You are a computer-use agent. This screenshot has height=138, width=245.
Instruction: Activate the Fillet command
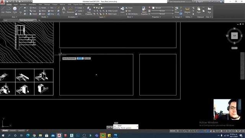pos(51,11)
